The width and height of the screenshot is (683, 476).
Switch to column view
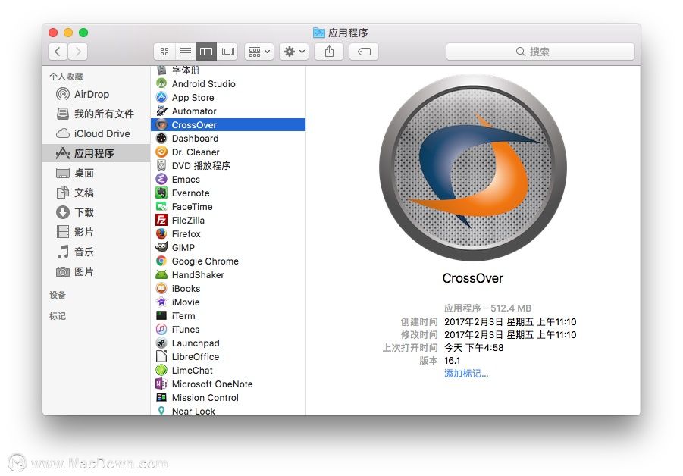(x=206, y=52)
